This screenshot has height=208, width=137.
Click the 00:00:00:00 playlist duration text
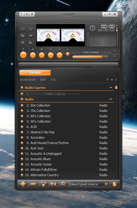pyautogui.click(x=28, y=80)
